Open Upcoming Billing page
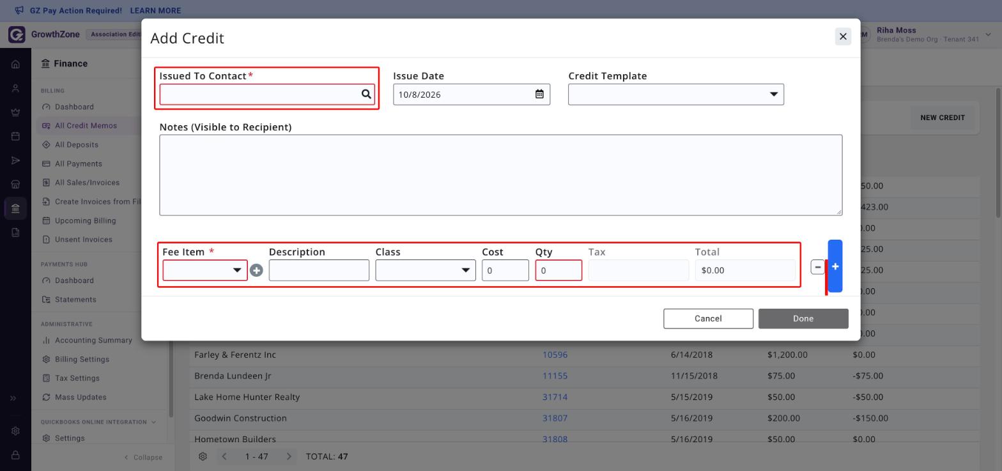 (x=86, y=220)
